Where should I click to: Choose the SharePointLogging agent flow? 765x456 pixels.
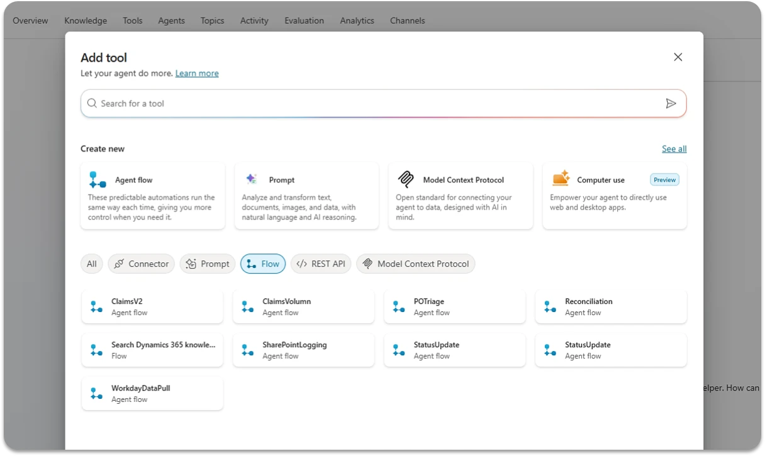point(303,350)
